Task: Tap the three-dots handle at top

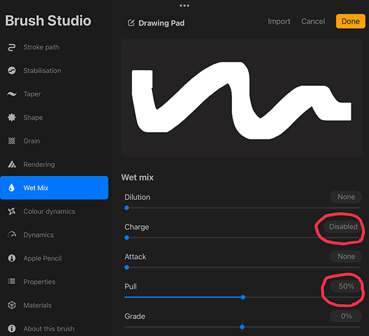Action: 184,6
